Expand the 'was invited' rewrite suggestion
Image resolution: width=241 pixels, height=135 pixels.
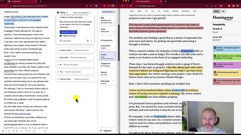pos(75,57)
